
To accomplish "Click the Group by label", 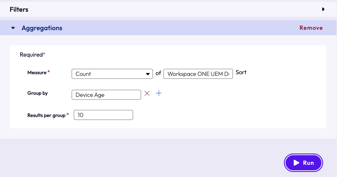I will point(37,93).
